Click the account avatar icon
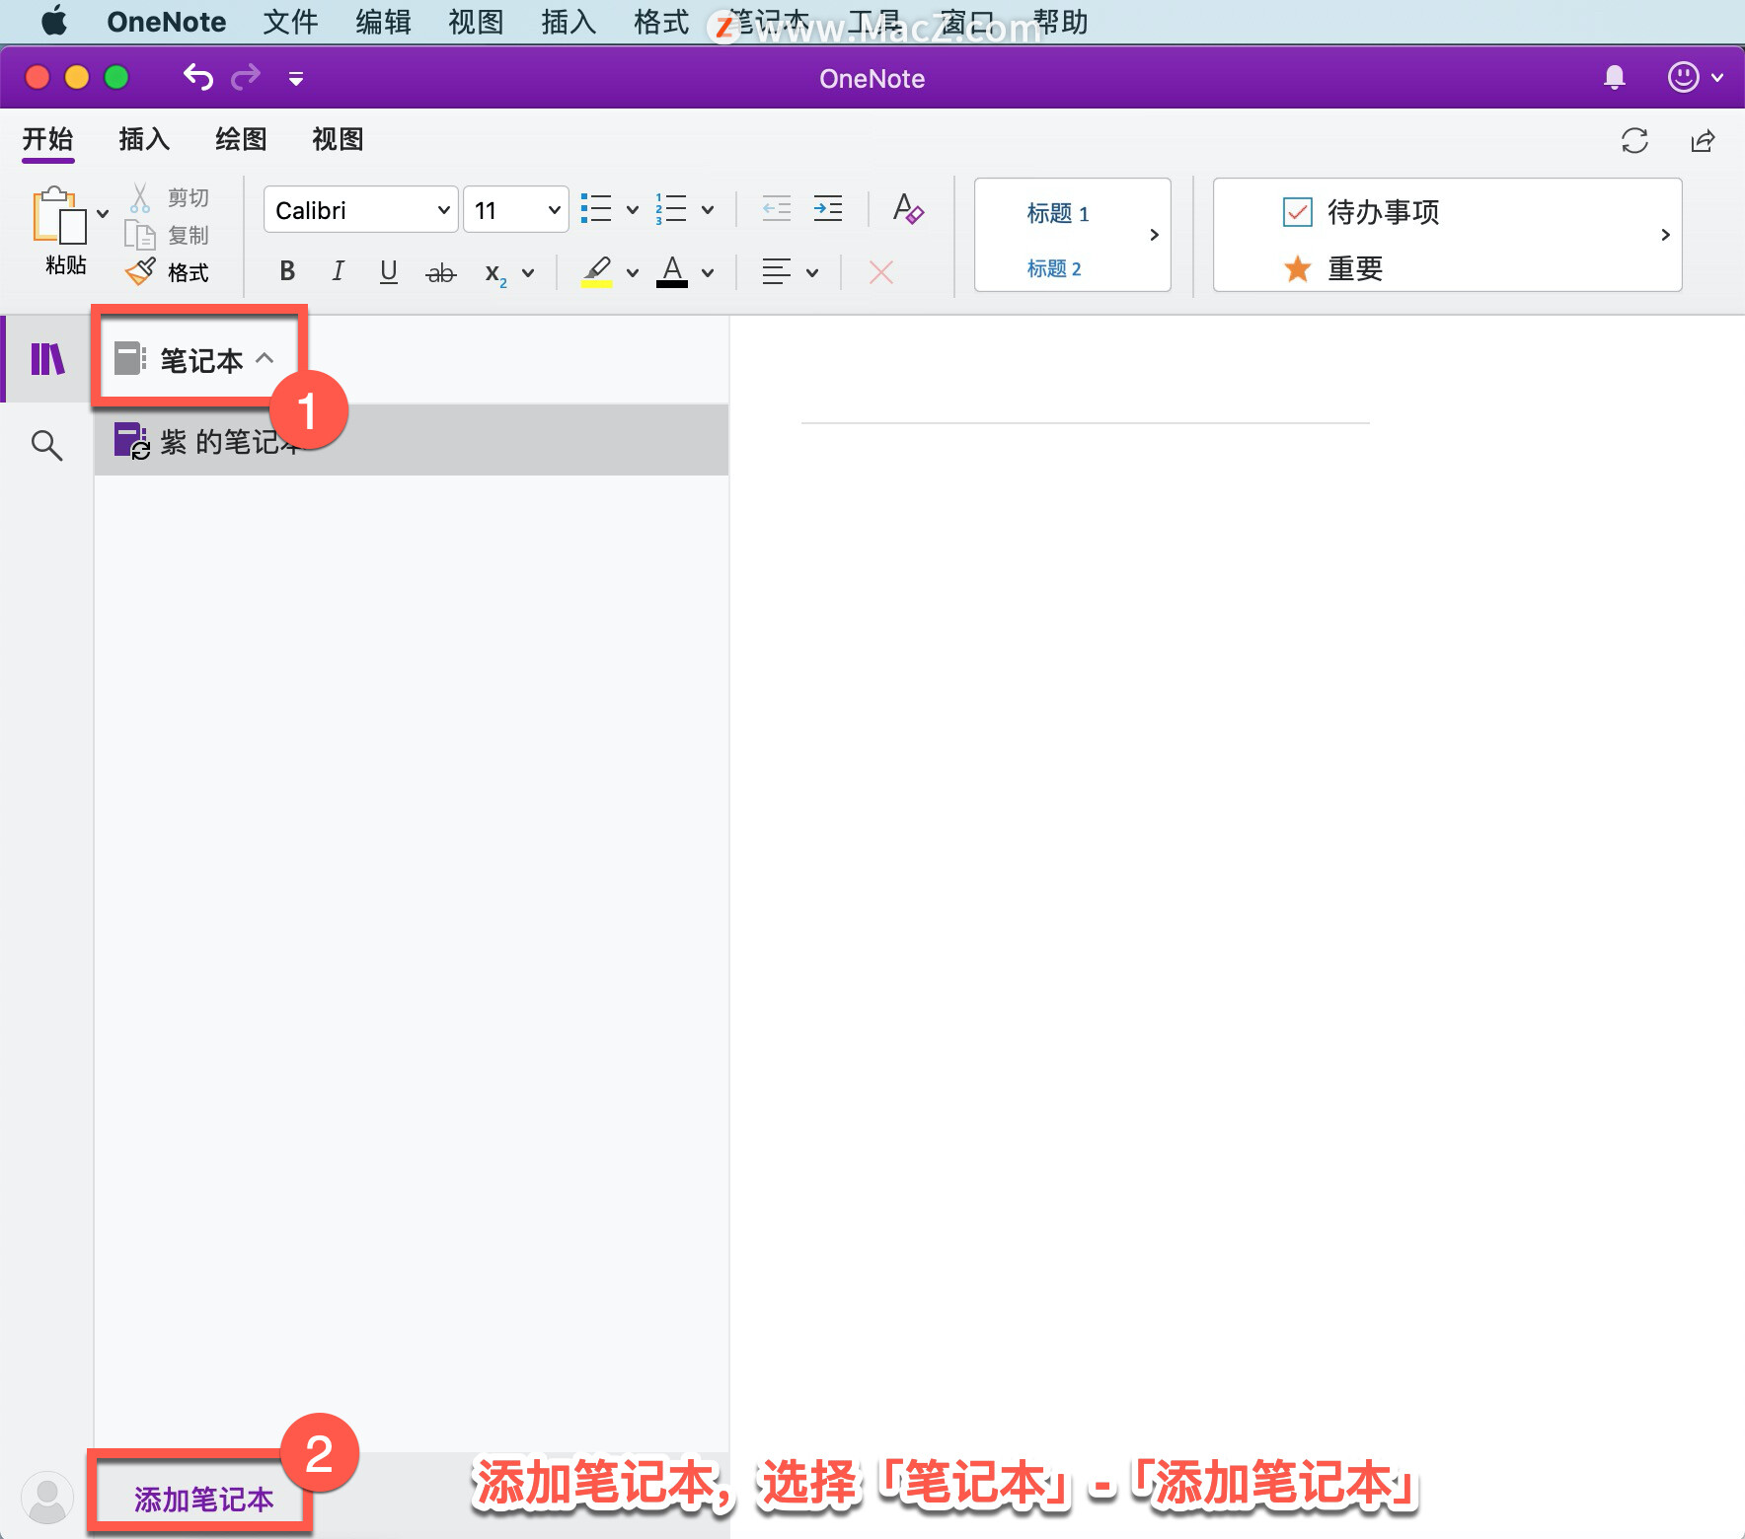This screenshot has height=1539, width=1745. pyautogui.click(x=47, y=1499)
